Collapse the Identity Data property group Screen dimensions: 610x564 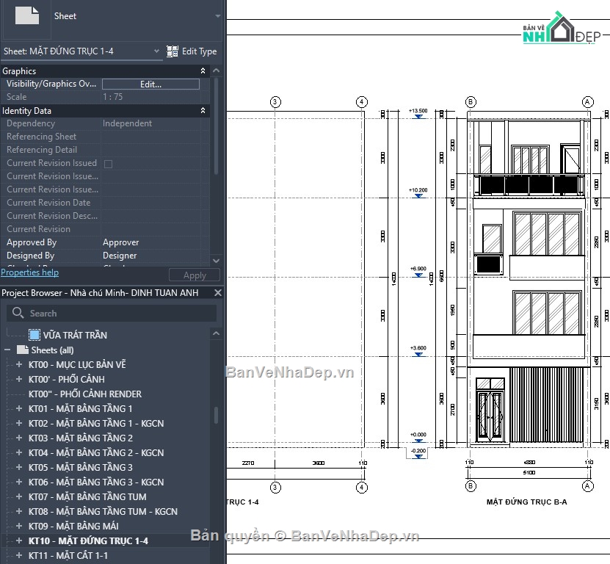point(203,111)
